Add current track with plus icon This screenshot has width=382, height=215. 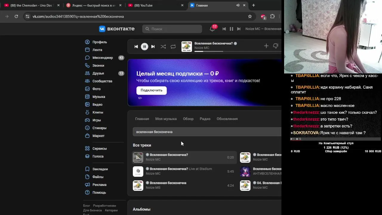click(266, 46)
